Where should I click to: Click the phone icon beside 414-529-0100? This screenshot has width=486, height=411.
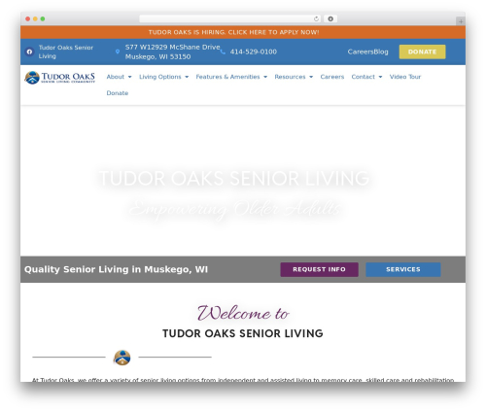(x=223, y=51)
